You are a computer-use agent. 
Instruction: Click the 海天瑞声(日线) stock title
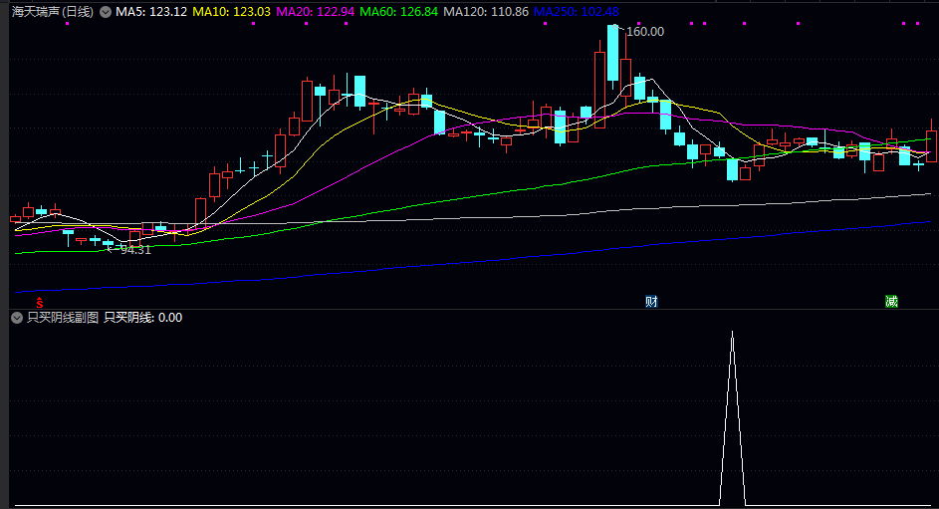53,12
